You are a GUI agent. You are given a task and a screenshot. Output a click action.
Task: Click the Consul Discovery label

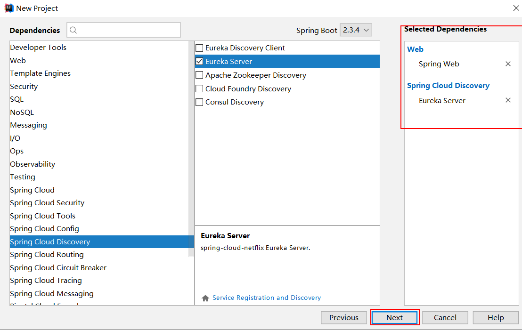[234, 102]
